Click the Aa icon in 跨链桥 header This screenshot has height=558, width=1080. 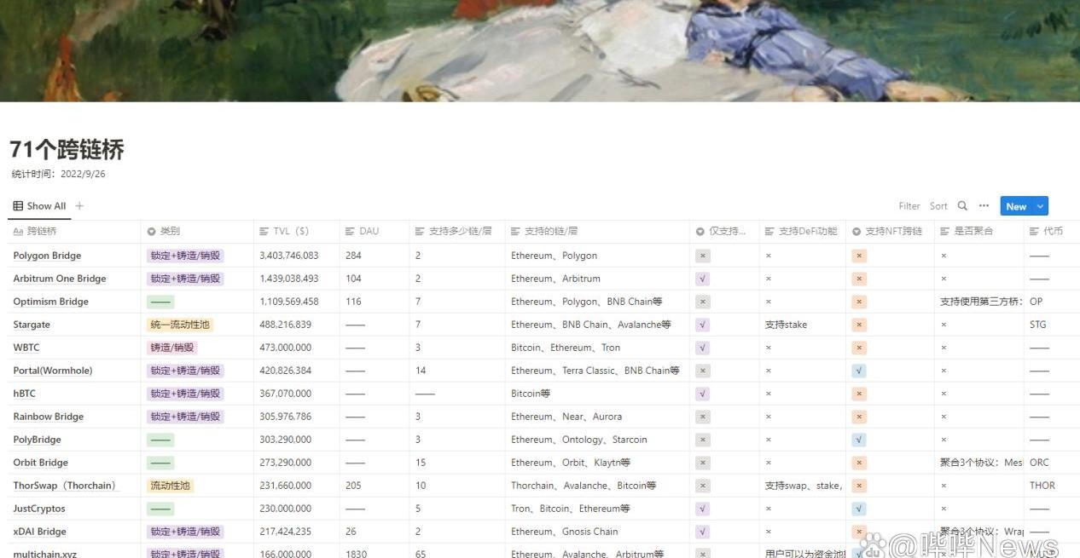pyautogui.click(x=18, y=232)
